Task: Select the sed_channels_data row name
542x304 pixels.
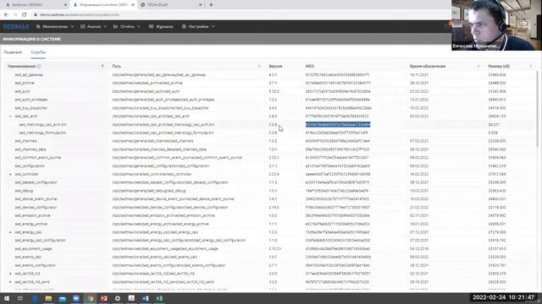Action: pos(30,149)
